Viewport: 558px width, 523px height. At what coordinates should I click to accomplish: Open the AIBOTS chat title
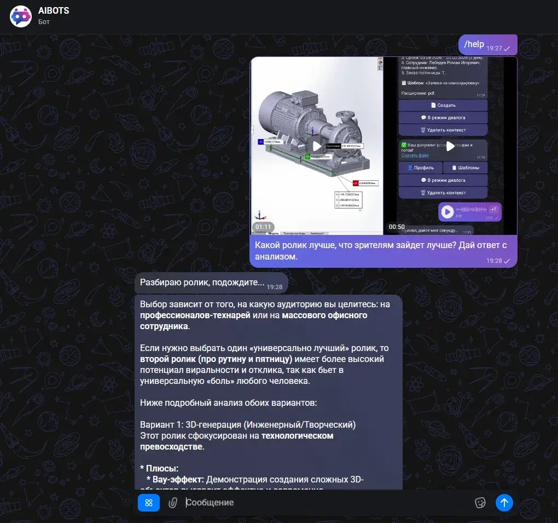(x=54, y=11)
